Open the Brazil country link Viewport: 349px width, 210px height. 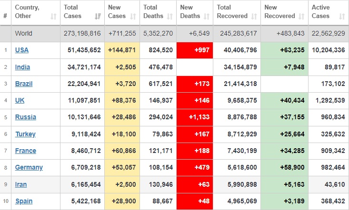point(23,84)
